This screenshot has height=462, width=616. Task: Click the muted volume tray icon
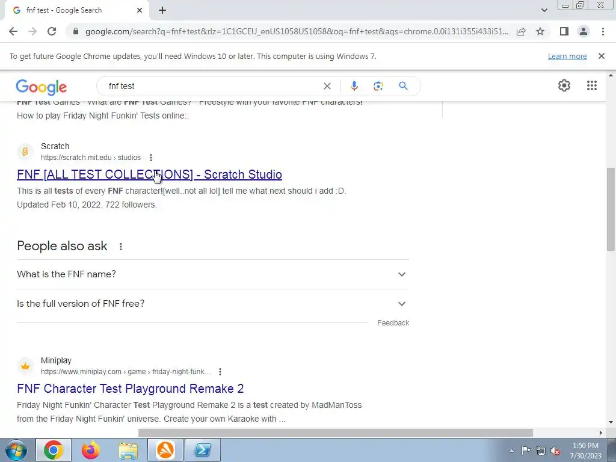[x=555, y=451]
